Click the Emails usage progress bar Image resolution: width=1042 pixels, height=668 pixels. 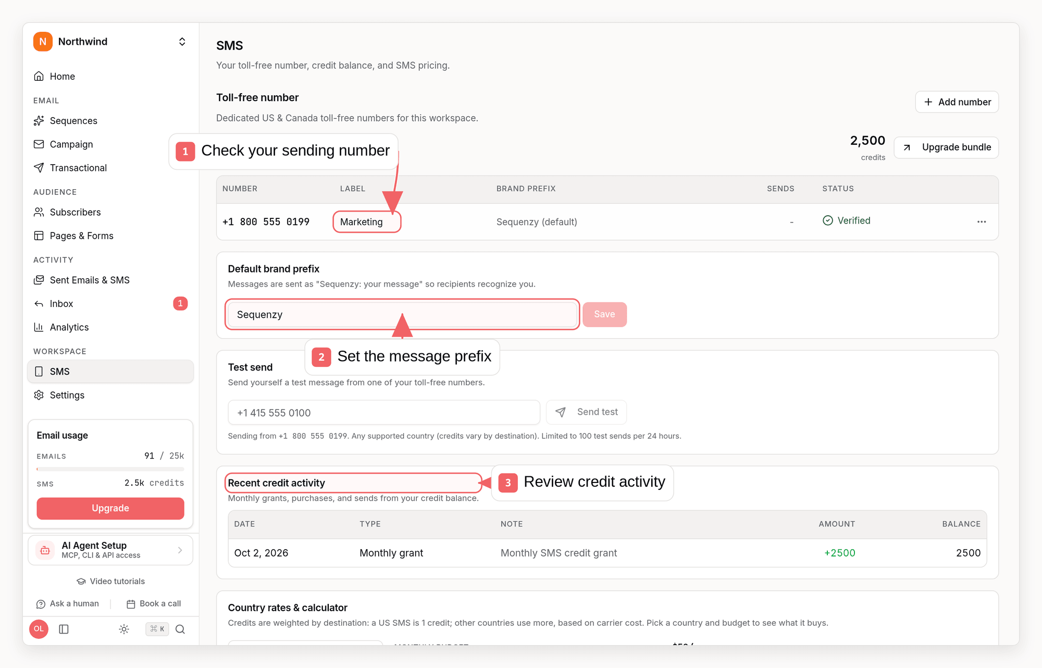point(110,469)
